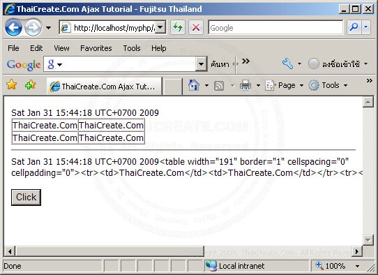Show more command bar items chevron

coord(369,80)
